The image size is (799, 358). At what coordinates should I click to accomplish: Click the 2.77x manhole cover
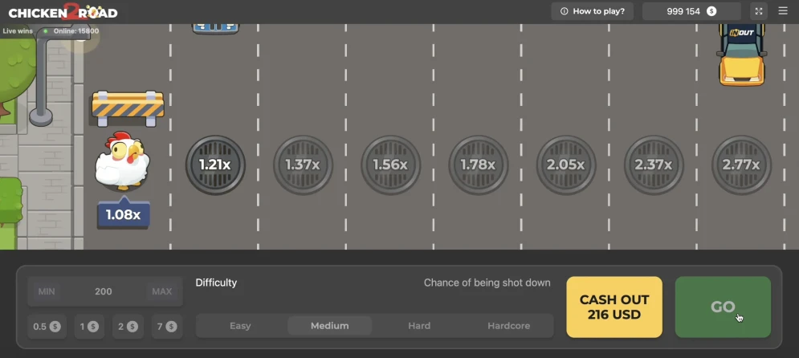click(741, 165)
